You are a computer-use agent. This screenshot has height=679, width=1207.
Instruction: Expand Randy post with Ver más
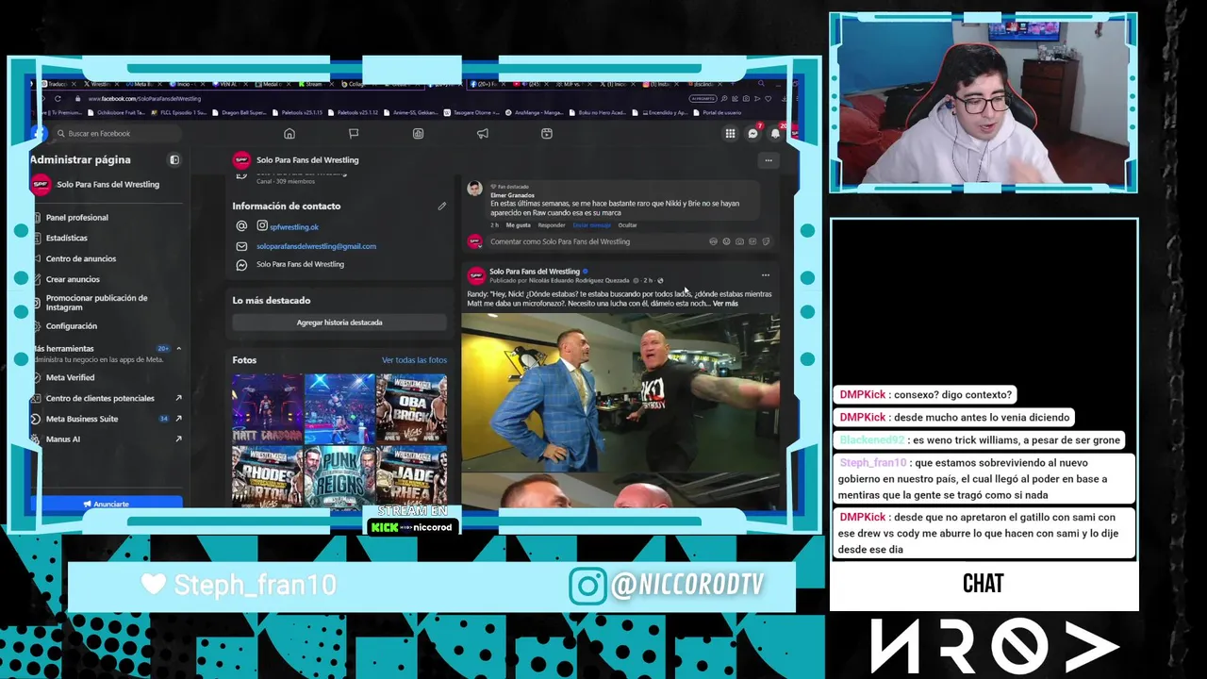coord(725,304)
